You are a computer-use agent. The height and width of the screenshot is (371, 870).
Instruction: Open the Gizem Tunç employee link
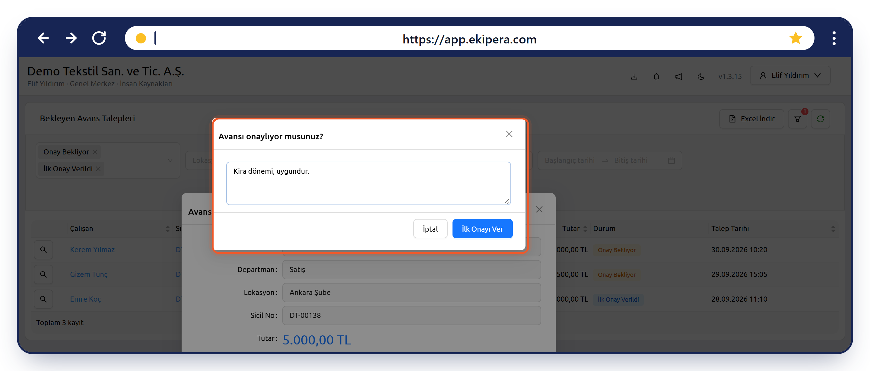coord(89,274)
